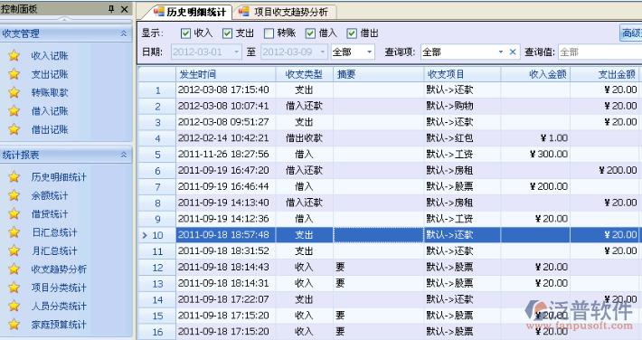Collapse the 统计报表 section

pyautogui.click(x=124, y=155)
